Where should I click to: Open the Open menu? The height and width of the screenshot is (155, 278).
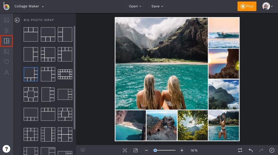(135, 6)
